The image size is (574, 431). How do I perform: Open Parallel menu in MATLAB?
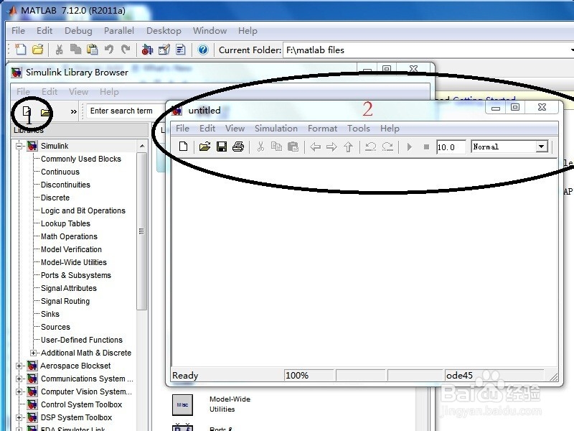[119, 31]
